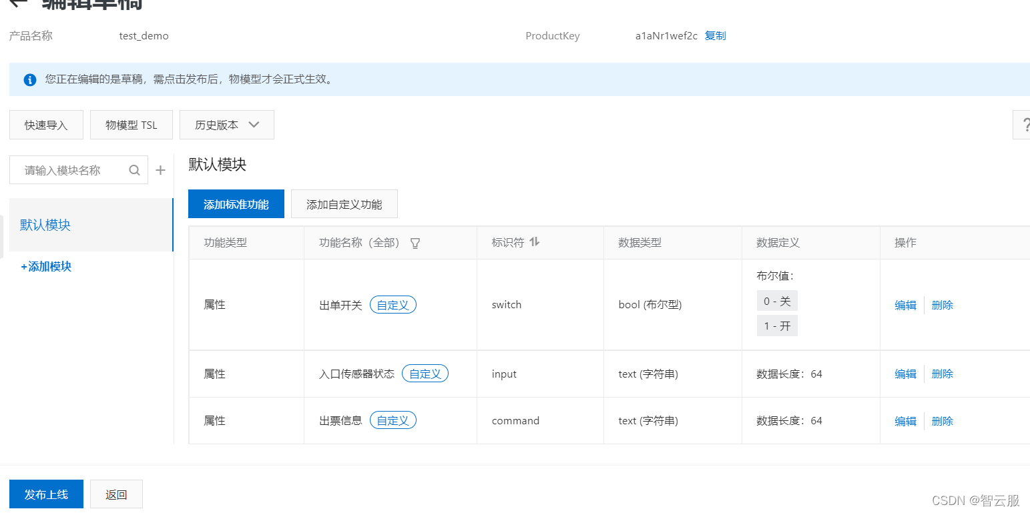The height and width of the screenshot is (513, 1030).
Task: Click the 返回 button
Action: (116, 494)
